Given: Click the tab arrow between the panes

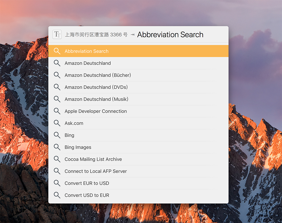Looking at the screenshot, I should [132, 35].
